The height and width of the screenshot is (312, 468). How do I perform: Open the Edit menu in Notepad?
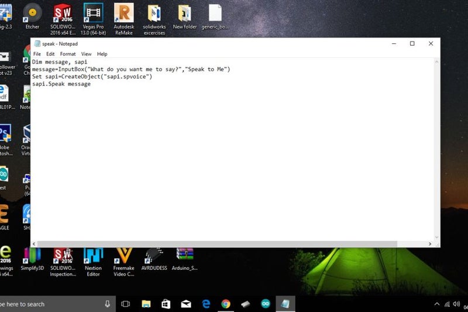coord(50,54)
